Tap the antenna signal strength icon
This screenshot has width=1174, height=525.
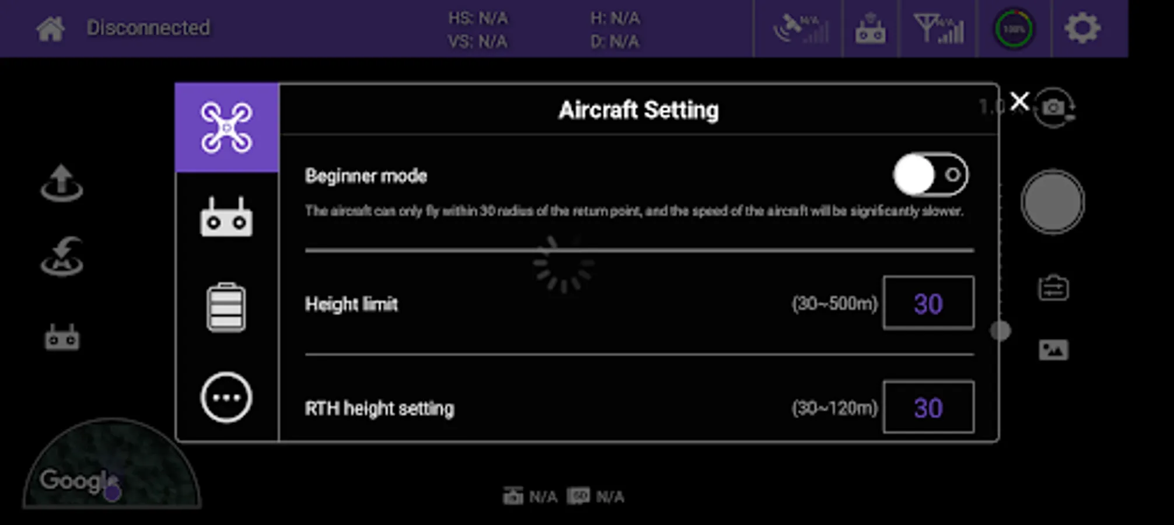click(938, 29)
